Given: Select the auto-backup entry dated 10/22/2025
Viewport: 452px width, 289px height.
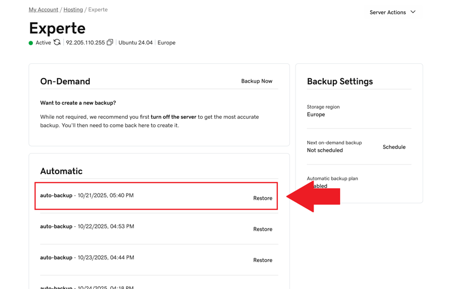Looking at the screenshot, I should coord(87,227).
